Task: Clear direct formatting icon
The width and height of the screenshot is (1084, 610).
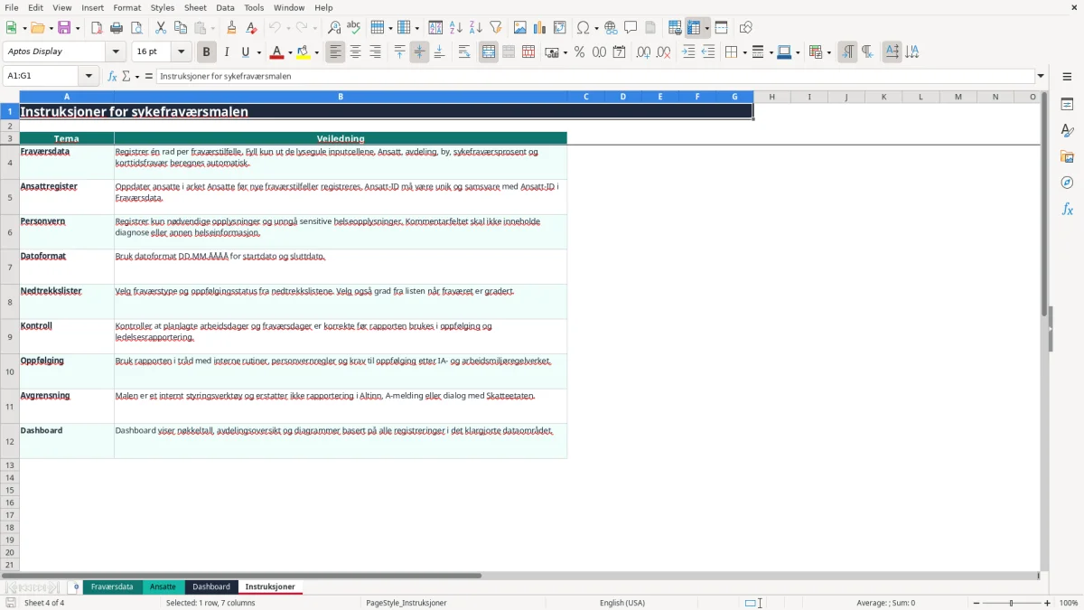Action: [251, 27]
